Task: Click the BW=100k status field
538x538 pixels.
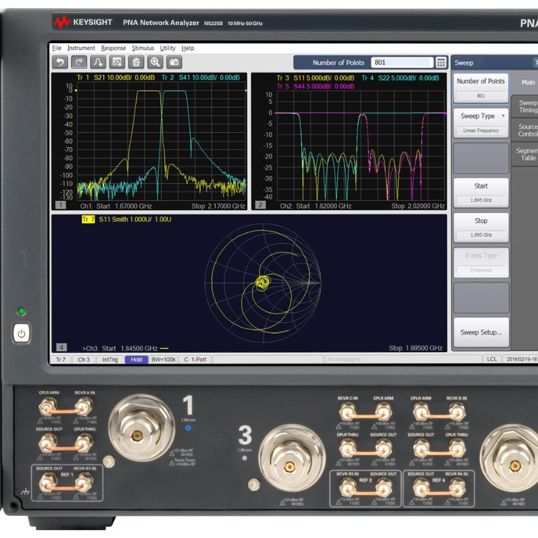Action: tap(164, 359)
